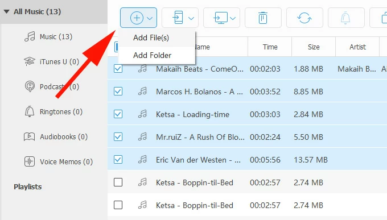Collapse the All Music tree triangle
The image size is (387, 220).
point(7,11)
